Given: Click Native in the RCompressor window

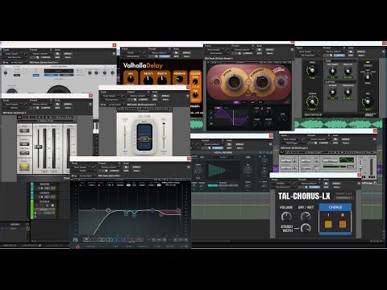Looking at the screenshot, I should pyautogui.click(x=165, y=99).
